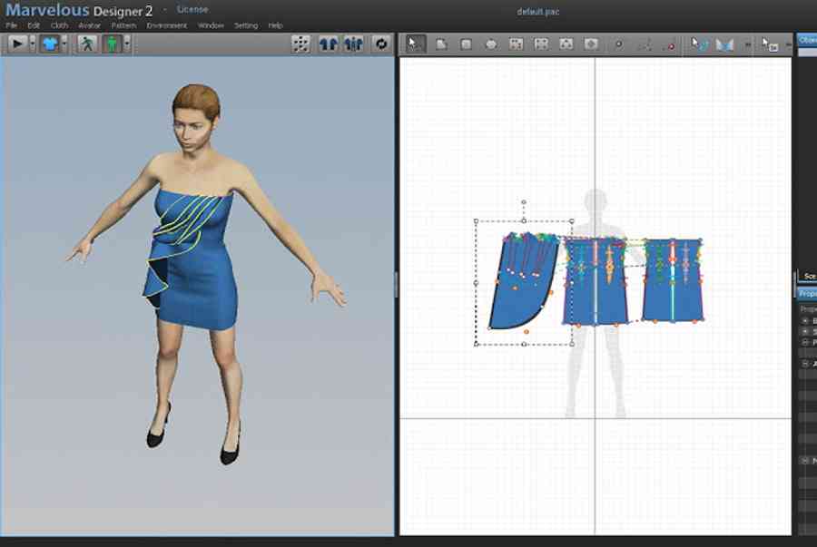The width and height of the screenshot is (817, 547).
Task: Select the blue garment shirt icon
Action: point(50,44)
